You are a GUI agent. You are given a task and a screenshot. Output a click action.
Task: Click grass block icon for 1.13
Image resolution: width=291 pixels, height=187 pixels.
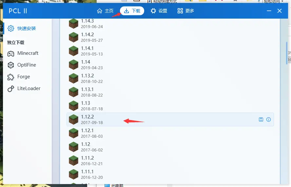[73, 106]
